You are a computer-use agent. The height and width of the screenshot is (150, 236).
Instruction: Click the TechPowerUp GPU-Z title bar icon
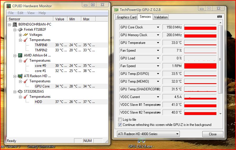(116, 10)
